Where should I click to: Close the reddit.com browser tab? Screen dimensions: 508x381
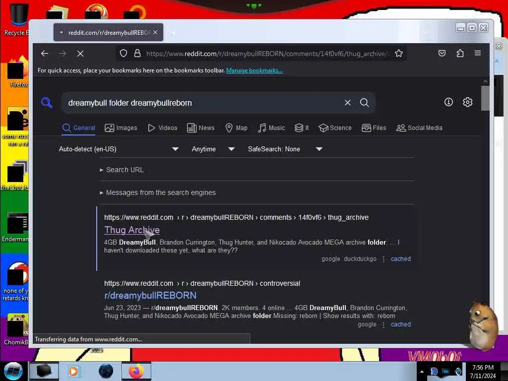[x=155, y=32]
